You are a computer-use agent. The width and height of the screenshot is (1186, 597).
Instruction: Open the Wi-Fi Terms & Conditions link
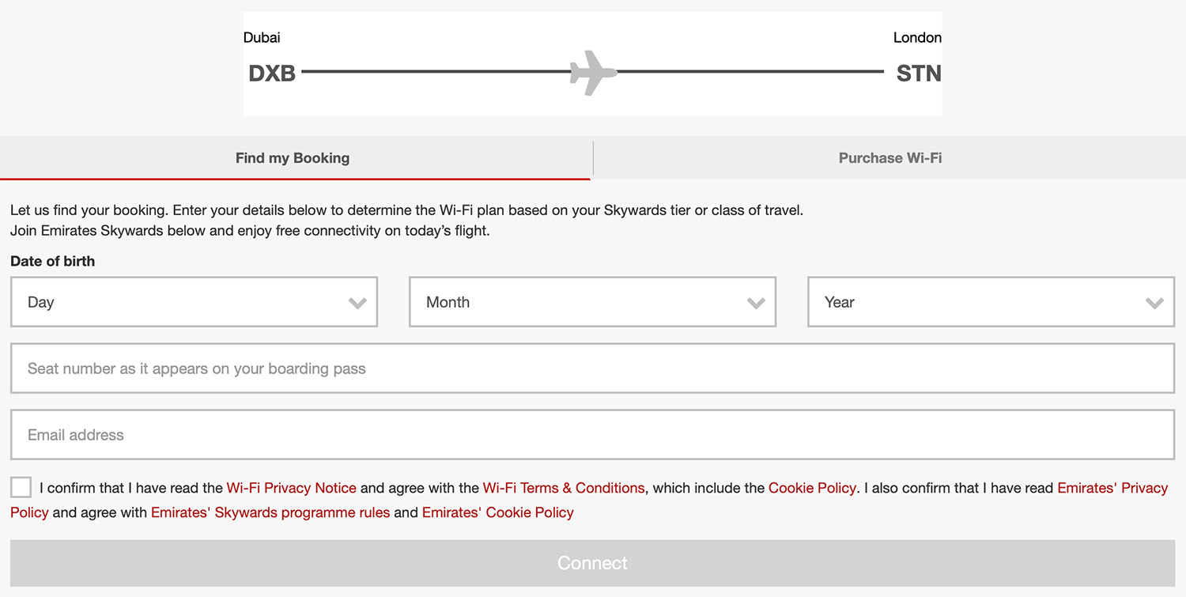(563, 488)
